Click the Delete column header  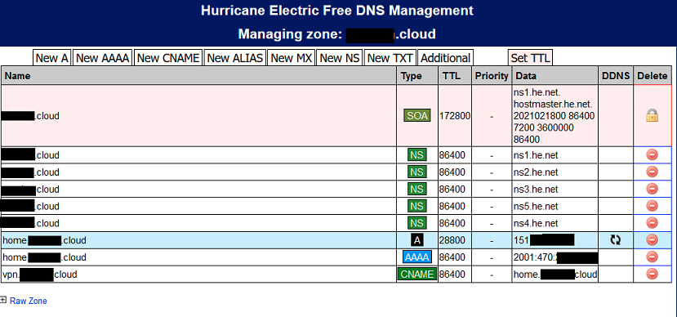pyautogui.click(x=653, y=76)
